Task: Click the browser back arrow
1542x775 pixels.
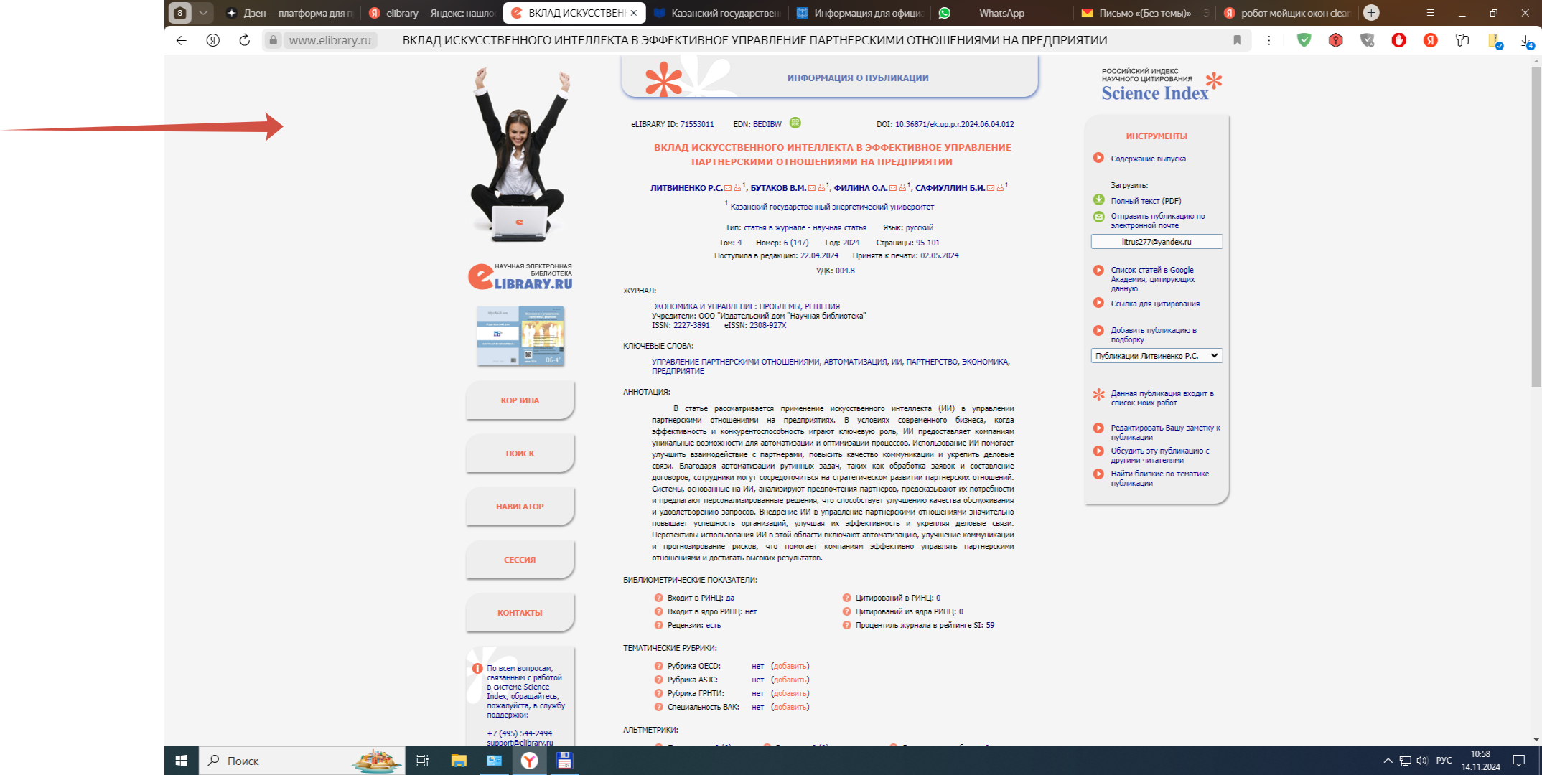Action: 182,40
